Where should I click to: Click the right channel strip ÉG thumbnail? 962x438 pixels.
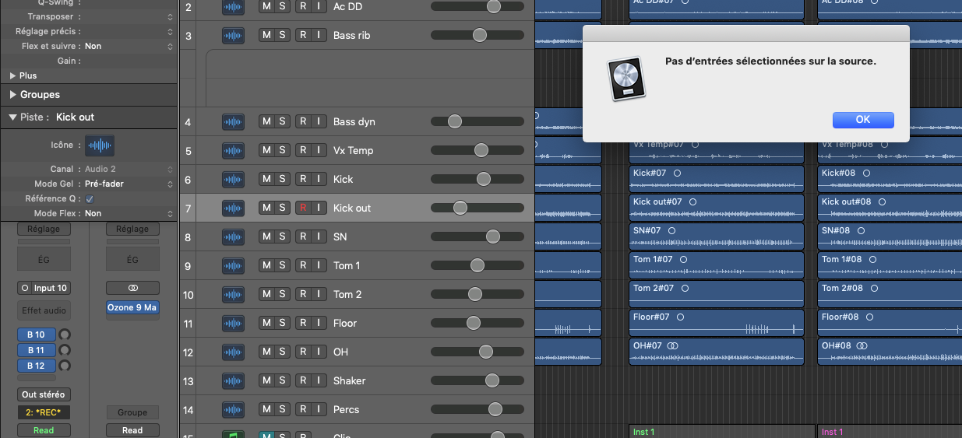[x=132, y=260]
